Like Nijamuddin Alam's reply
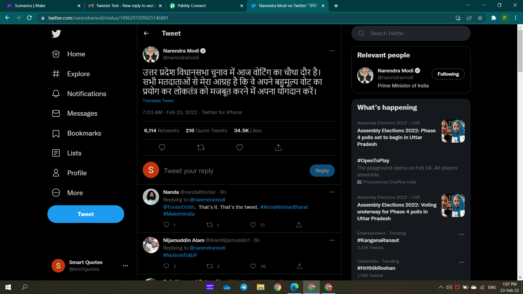523x294 pixels. (253, 266)
